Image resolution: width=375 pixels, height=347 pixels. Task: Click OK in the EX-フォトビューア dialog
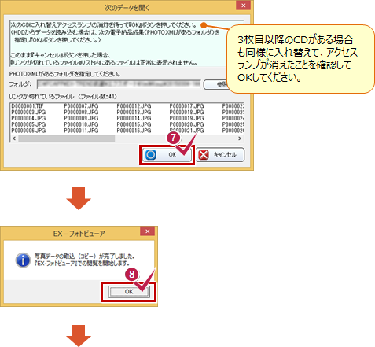pos(129,292)
